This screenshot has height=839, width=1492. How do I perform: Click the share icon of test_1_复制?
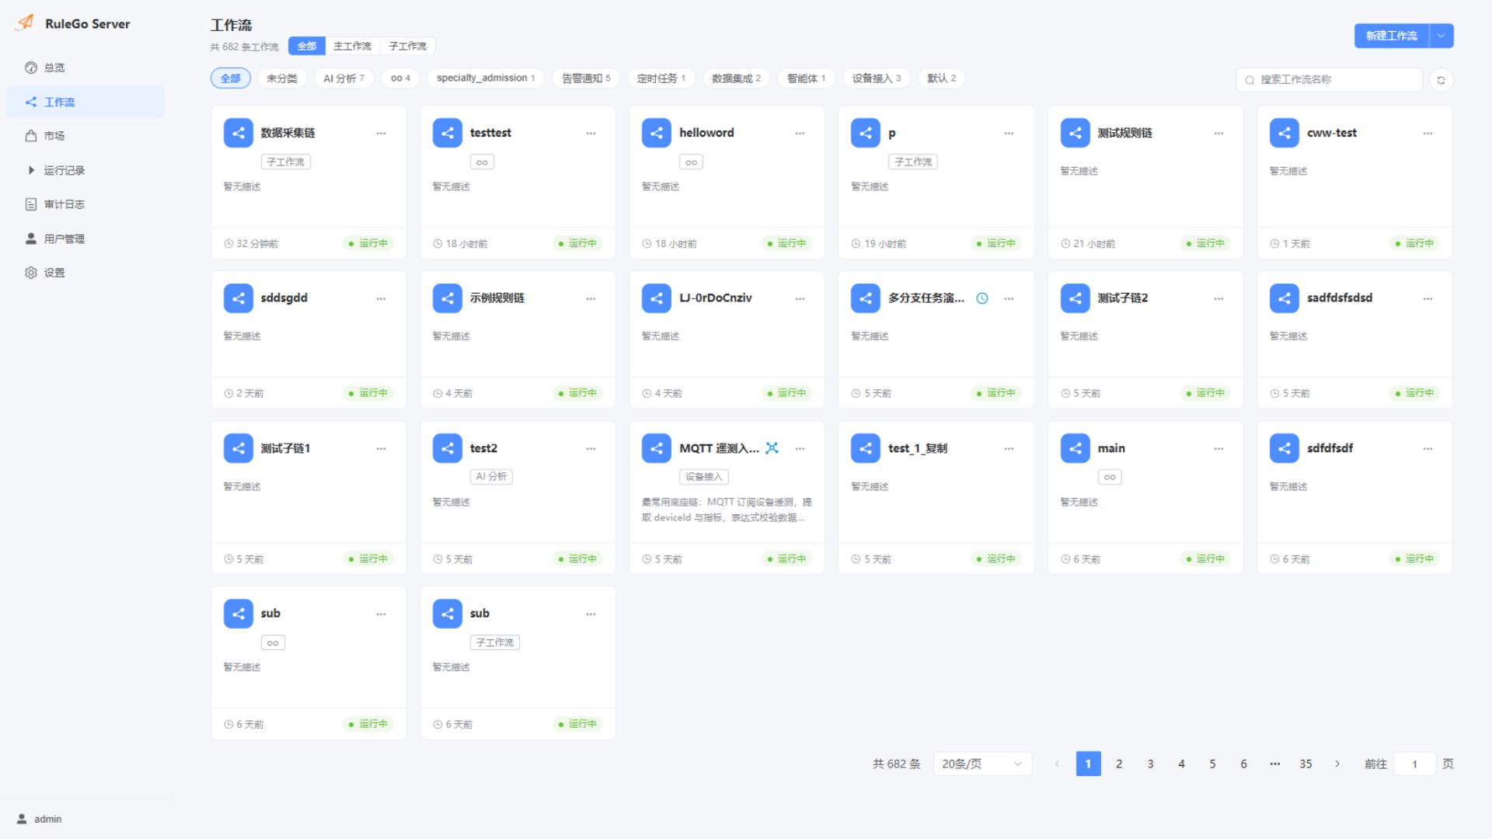(x=866, y=448)
